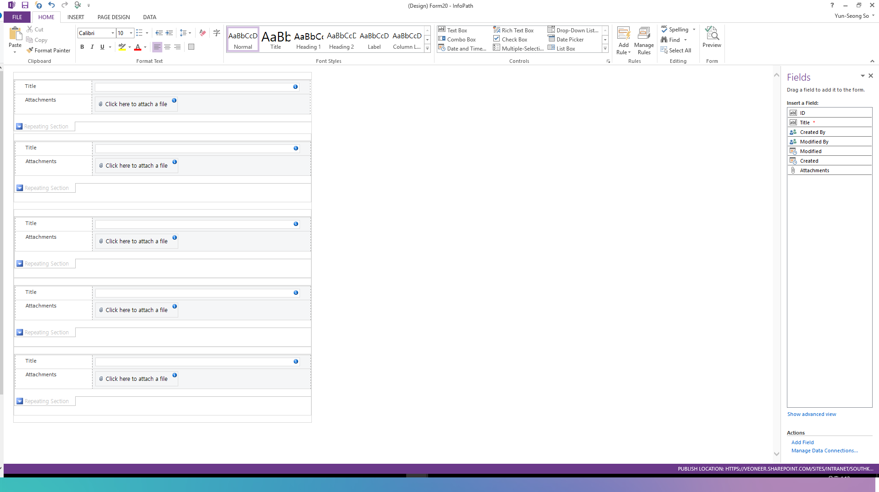The height and width of the screenshot is (492, 879).
Task: Switch to the DATA ribbon tab
Action: 150,17
